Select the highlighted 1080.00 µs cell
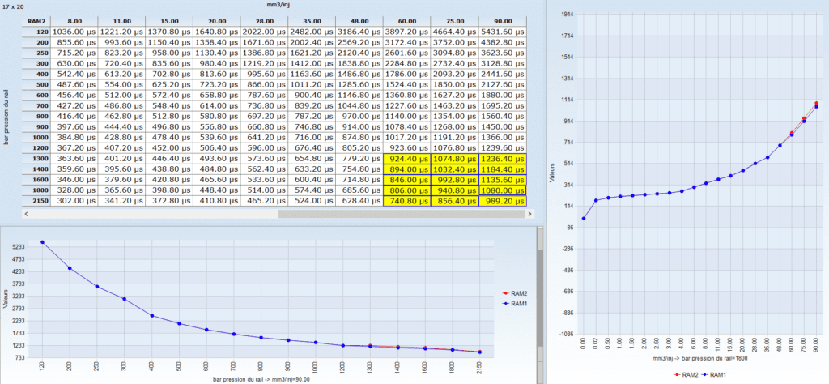 pyautogui.click(x=502, y=189)
